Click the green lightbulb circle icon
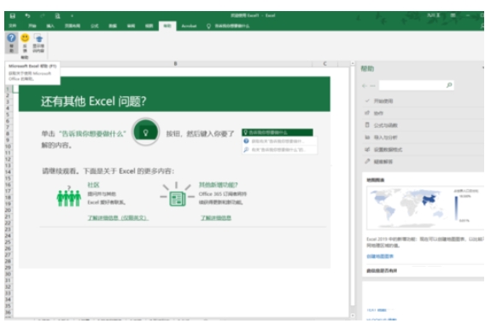The image size is (485, 323). click(x=146, y=132)
